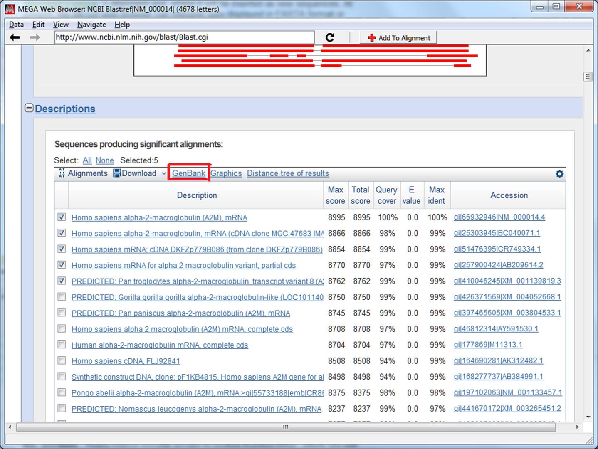
Task: Click the Download floppy disk icon
Action: click(117, 173)
